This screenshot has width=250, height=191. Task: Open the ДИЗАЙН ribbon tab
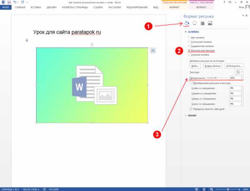[52, 7]
